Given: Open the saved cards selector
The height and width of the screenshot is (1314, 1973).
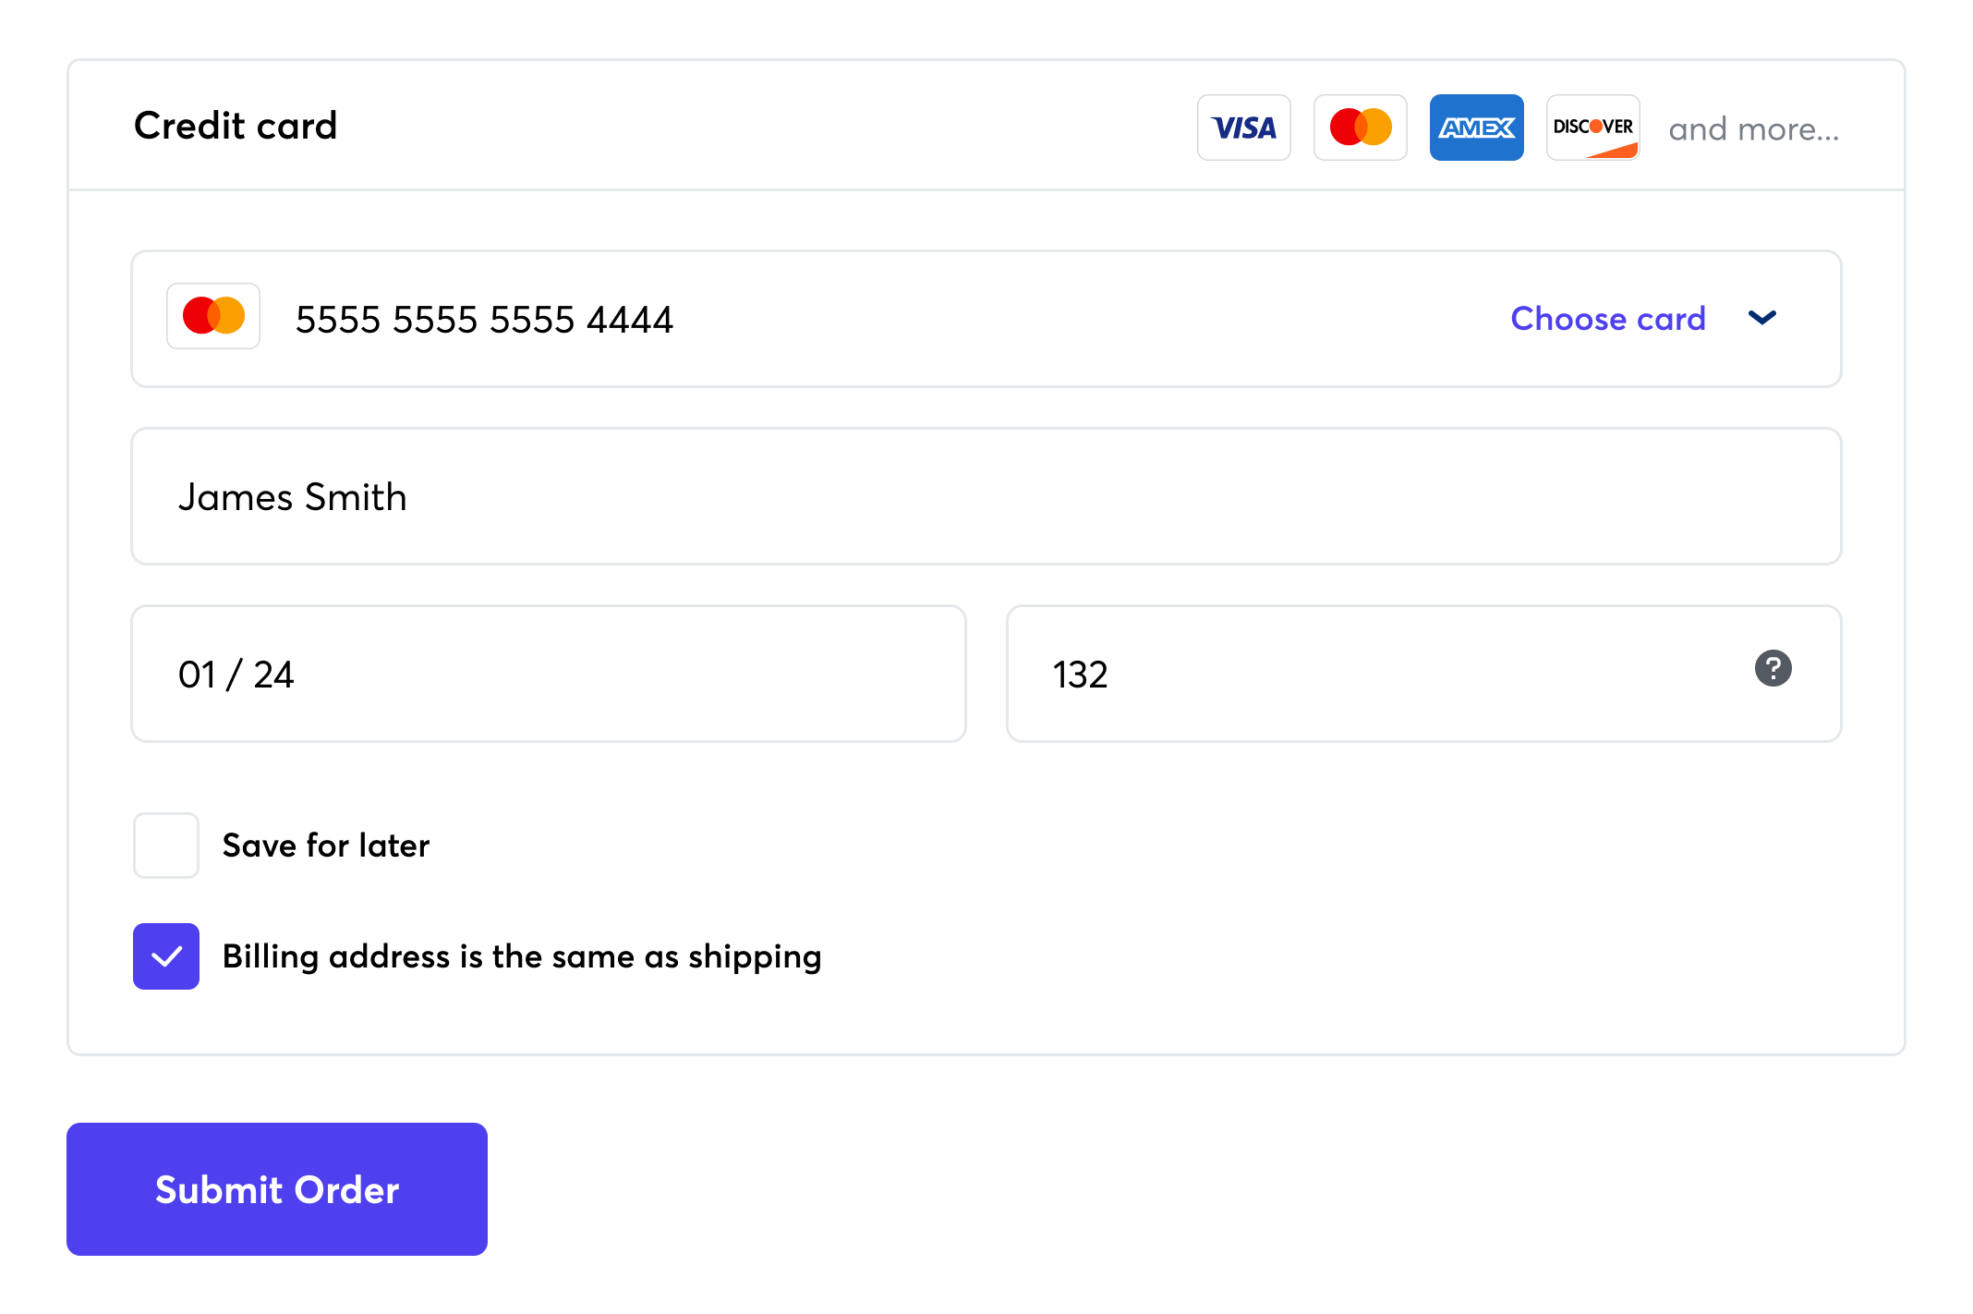Looking at the screenshot, I should pyautogui.click(x=1608, y=318).
